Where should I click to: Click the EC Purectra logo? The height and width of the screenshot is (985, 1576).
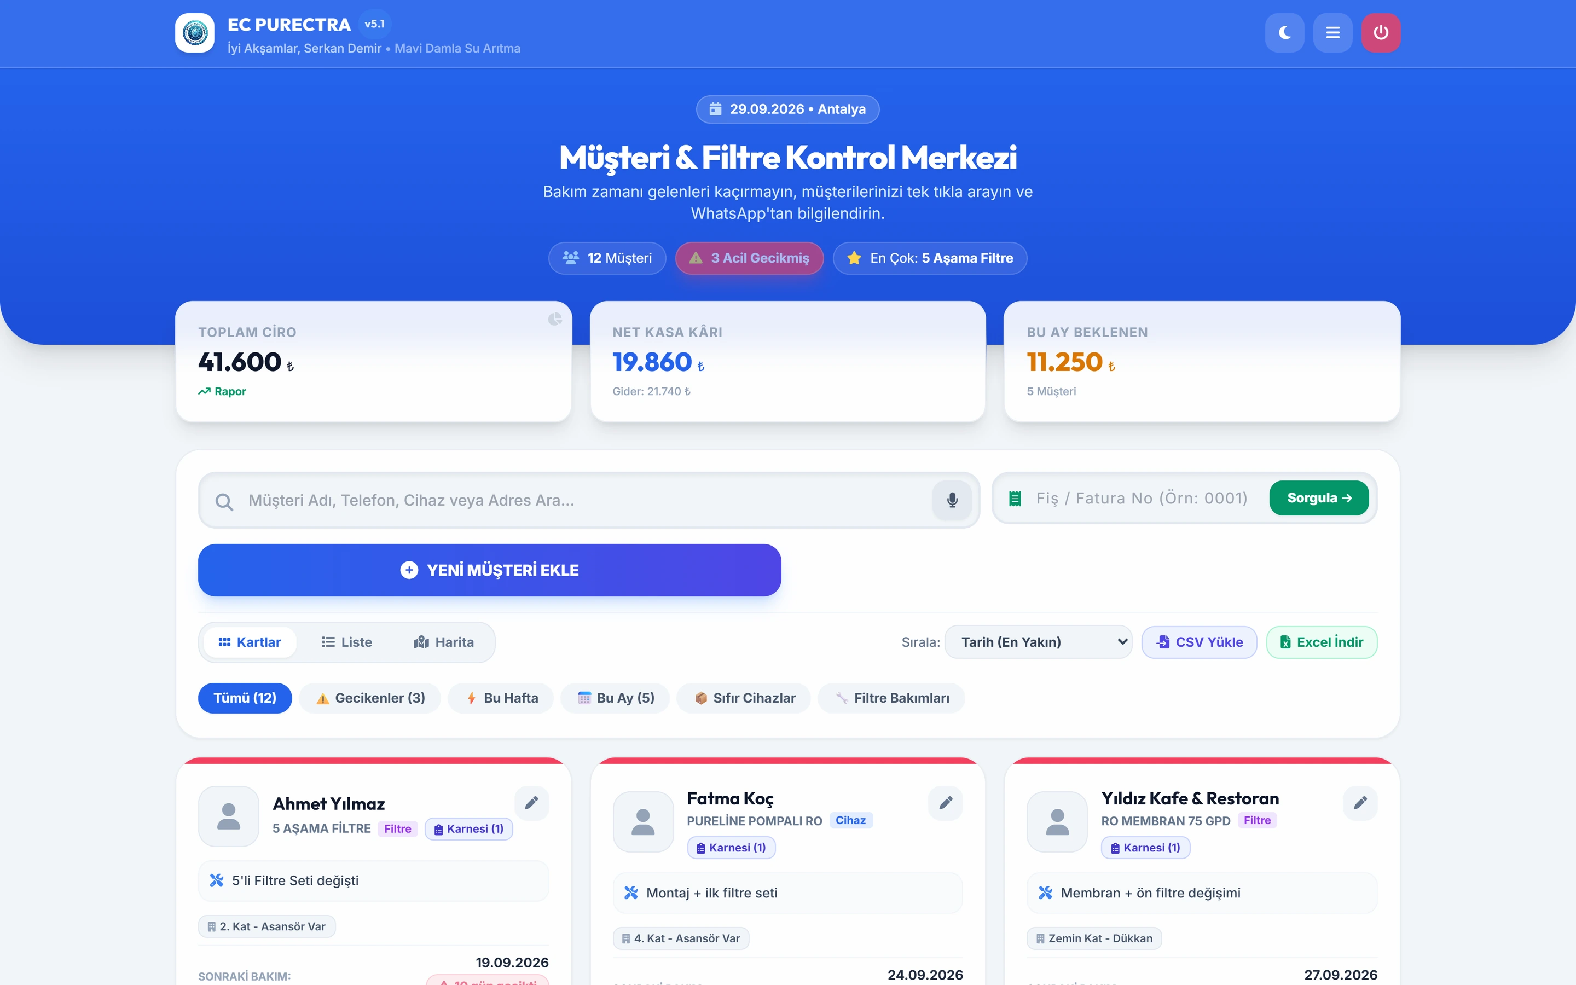(x=195, y=33)
